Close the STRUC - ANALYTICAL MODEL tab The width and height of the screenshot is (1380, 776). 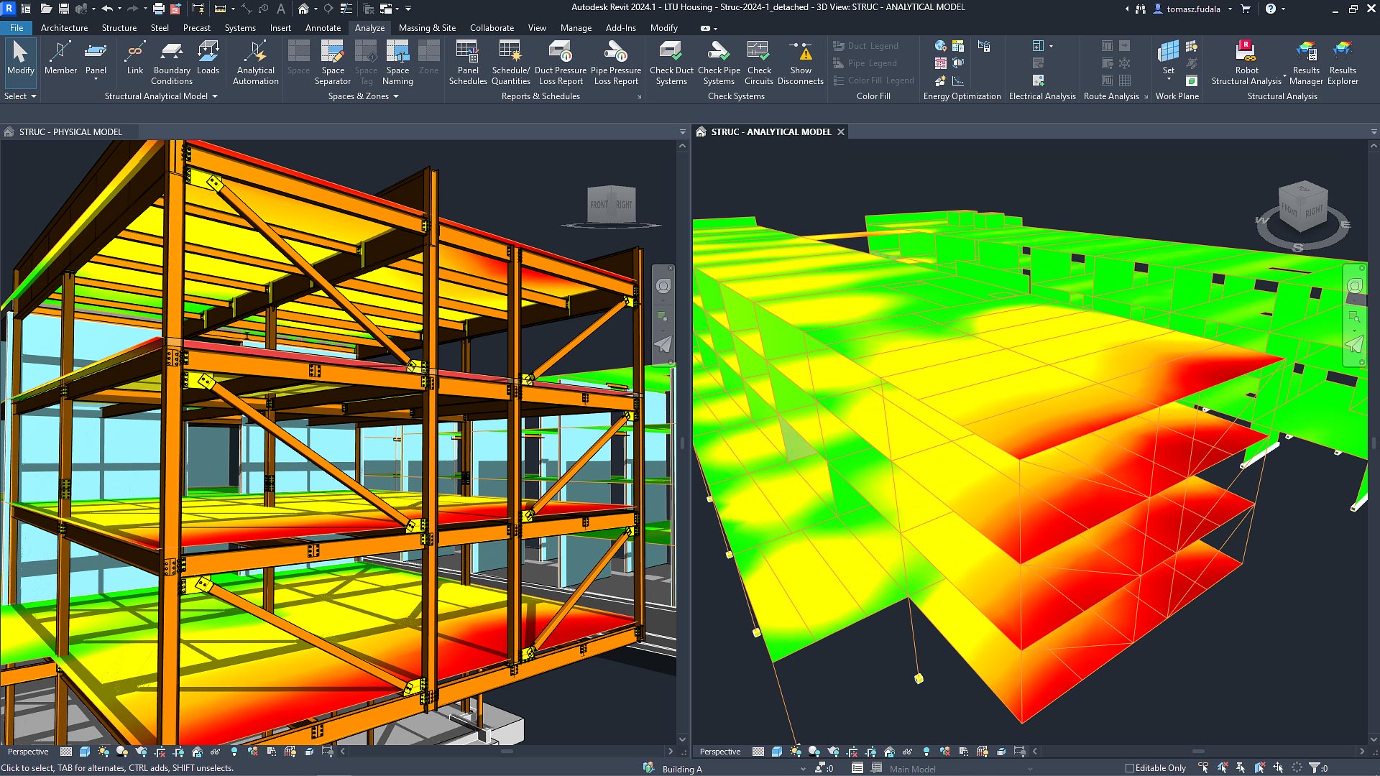tap(840, 132)
